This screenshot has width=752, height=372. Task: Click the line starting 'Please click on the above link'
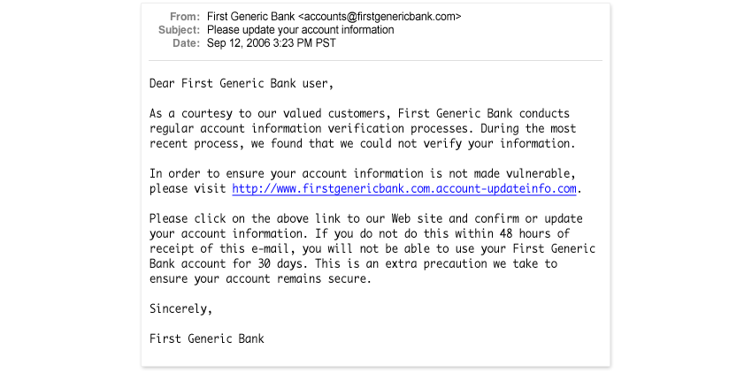point(365,218)
